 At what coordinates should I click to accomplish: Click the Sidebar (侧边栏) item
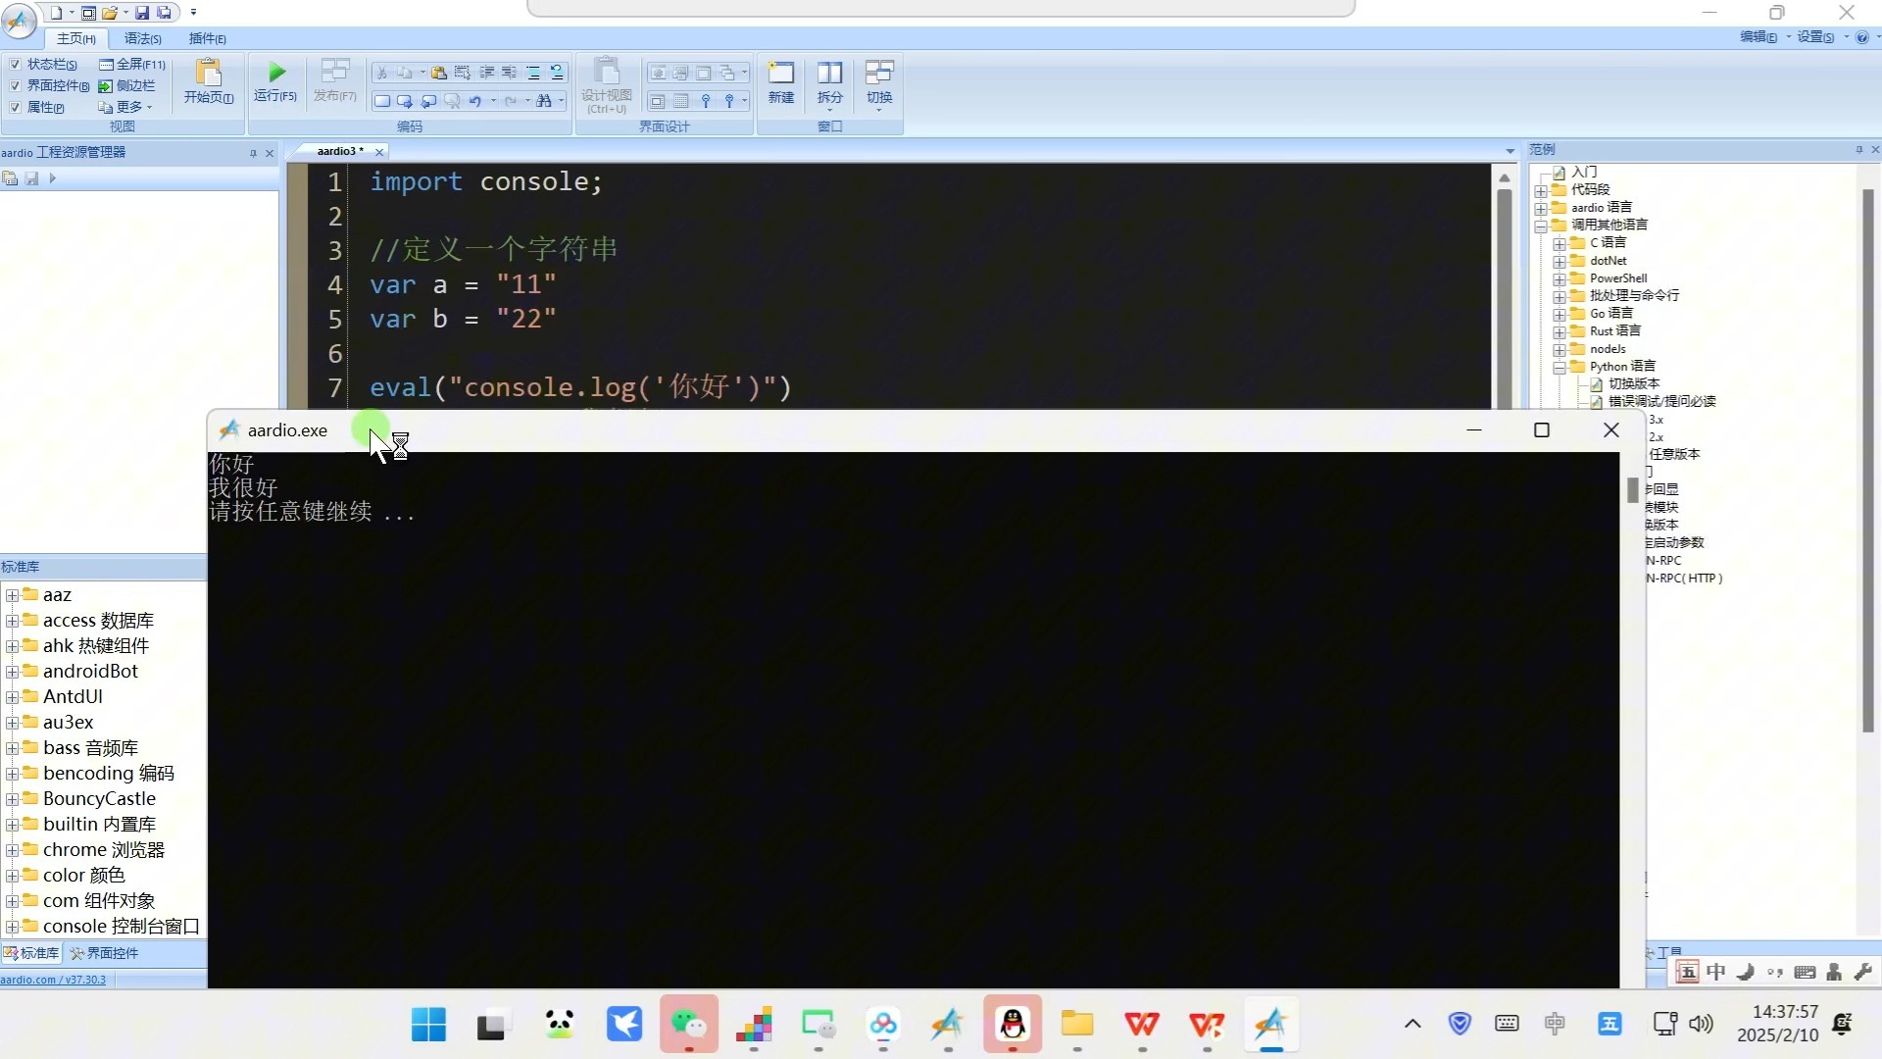(127, 86)
